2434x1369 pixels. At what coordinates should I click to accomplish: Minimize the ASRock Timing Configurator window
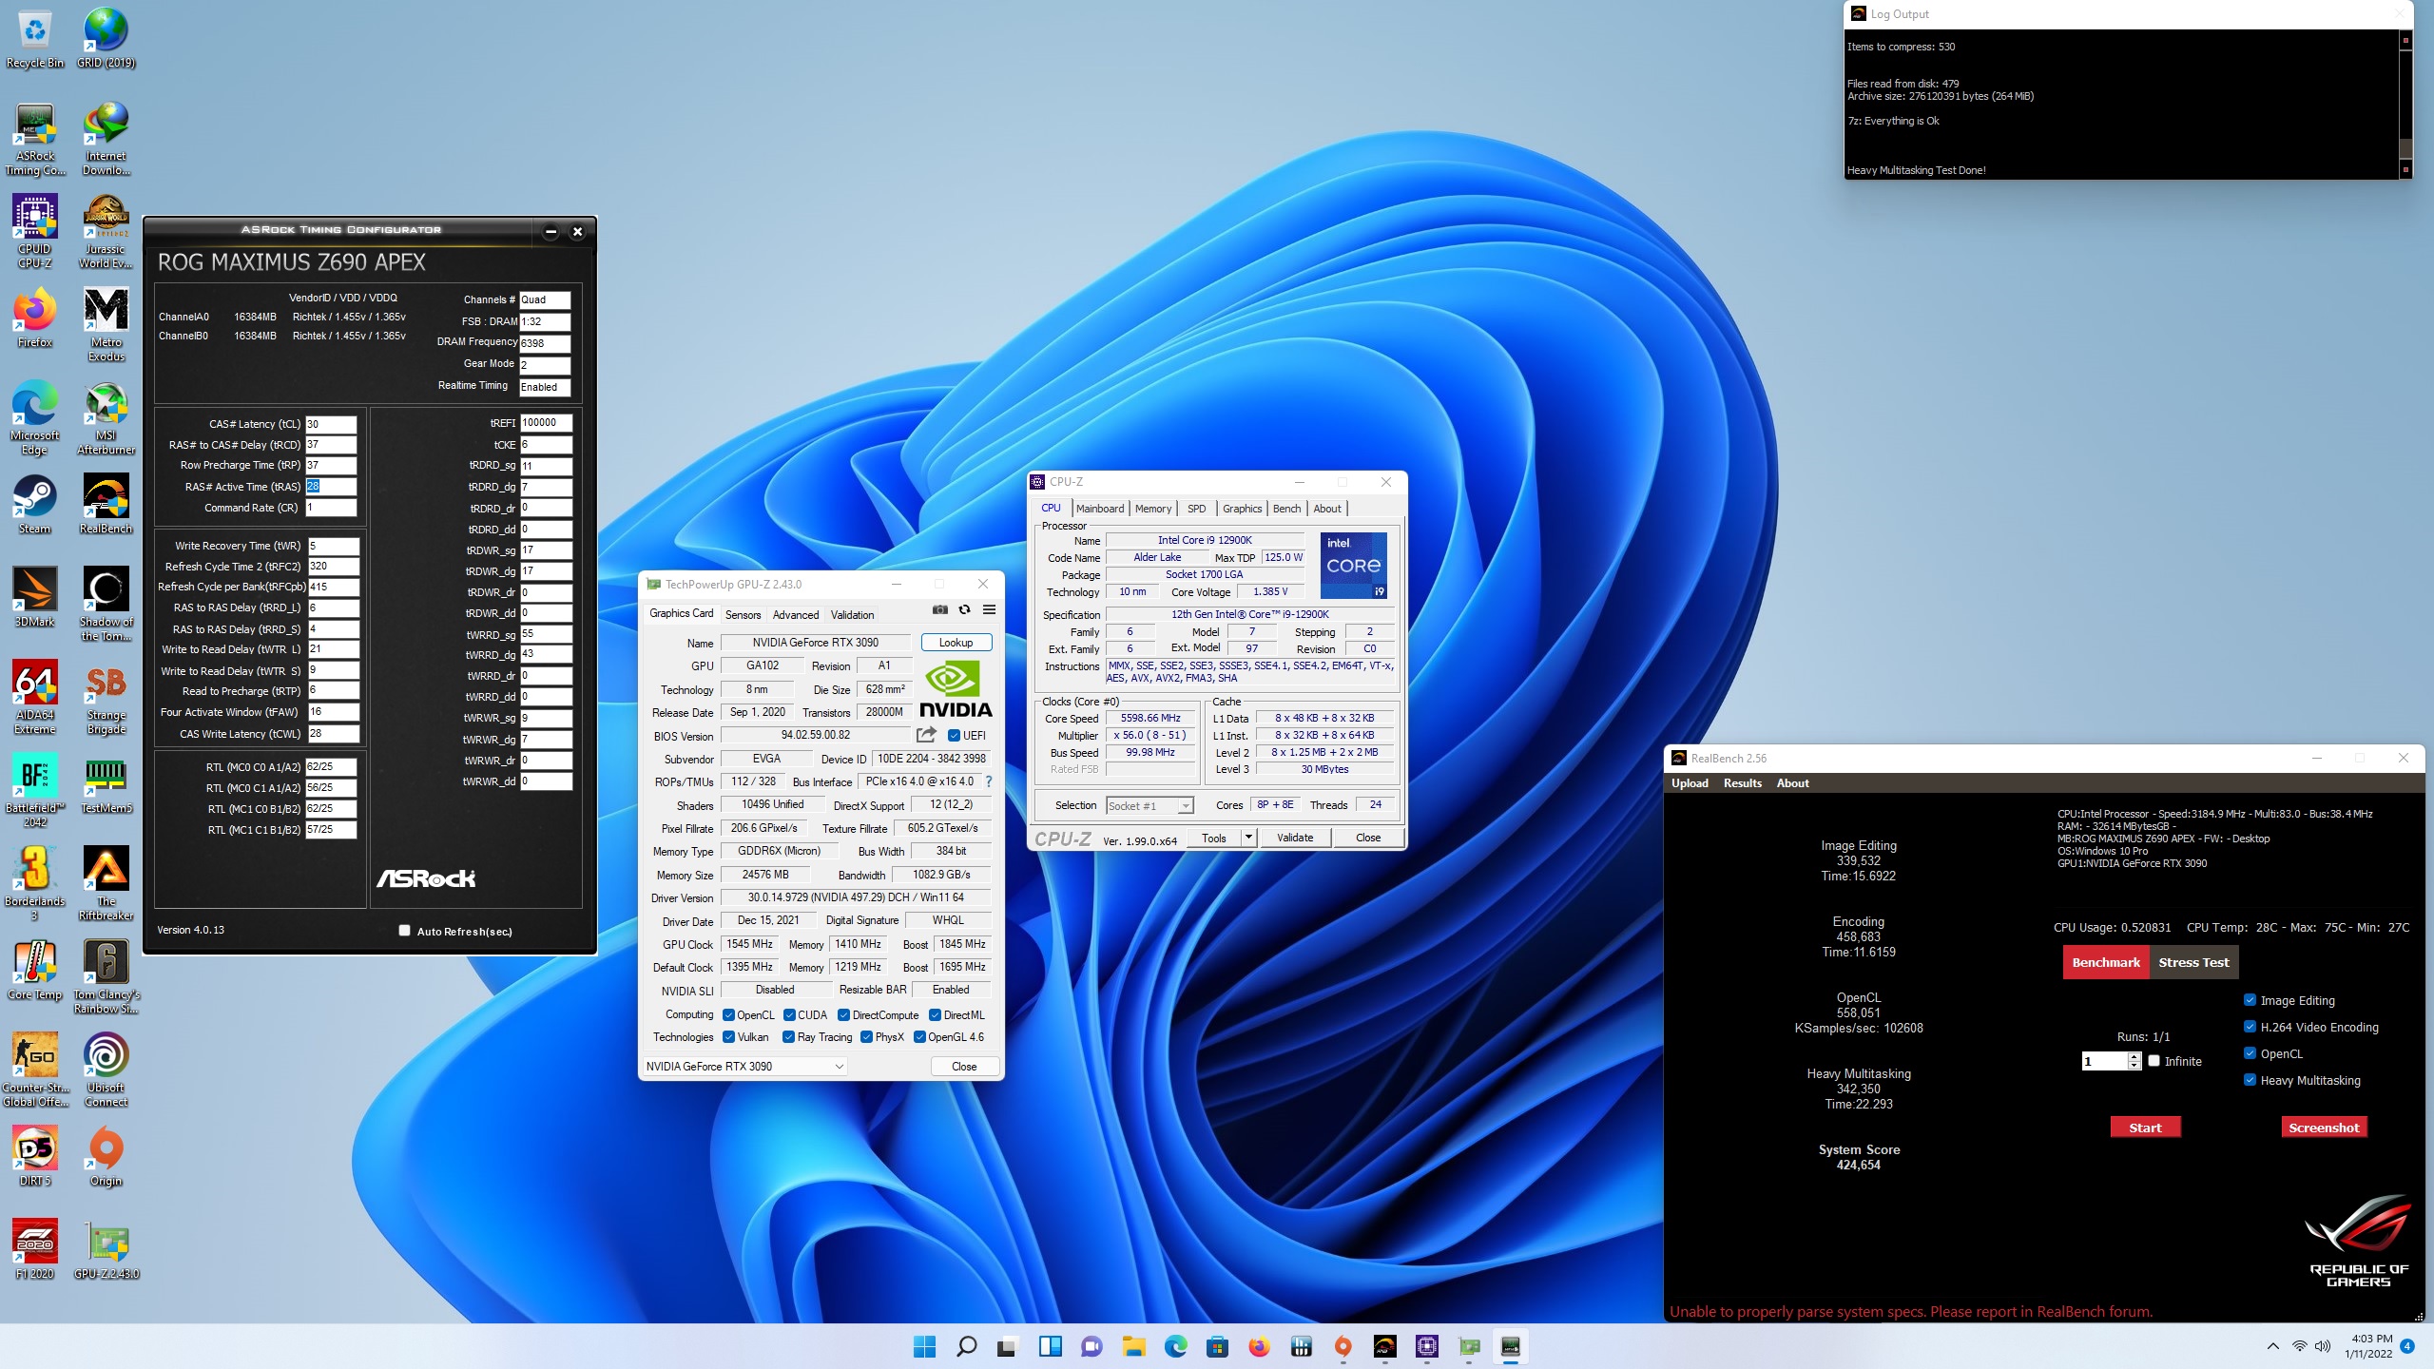(x=551, y=231)
